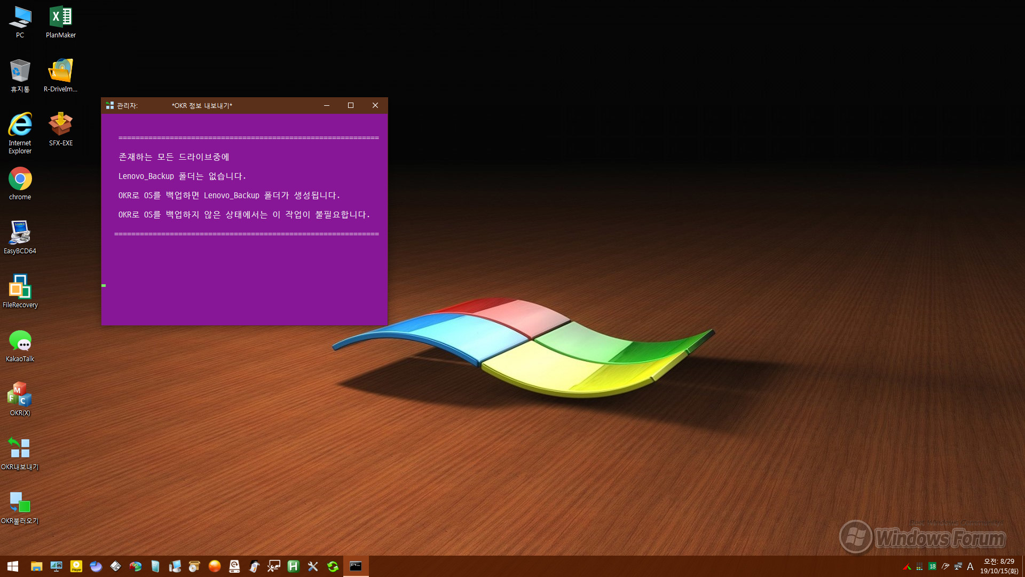Image resolution: width=1025 pixels, height=577 pixels.
Task: Click the graduation cap document taskbar icon
Action: (x=254, y=566)
